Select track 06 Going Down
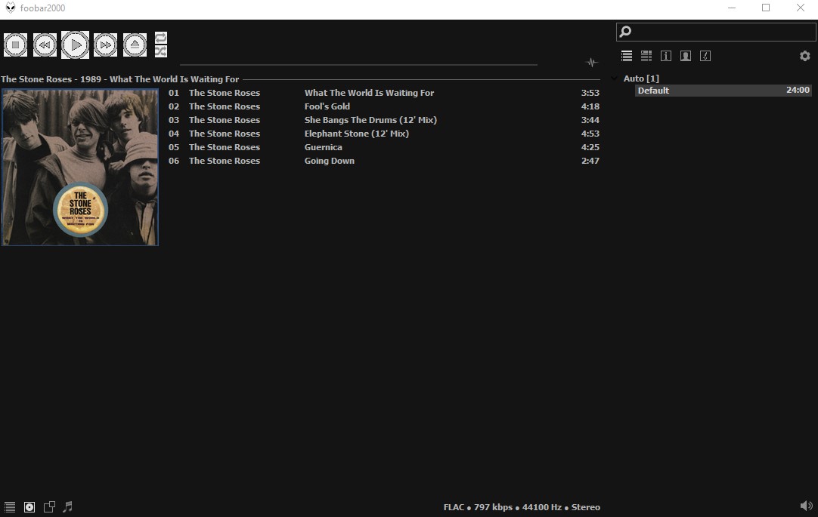 (x=383, y=161)
